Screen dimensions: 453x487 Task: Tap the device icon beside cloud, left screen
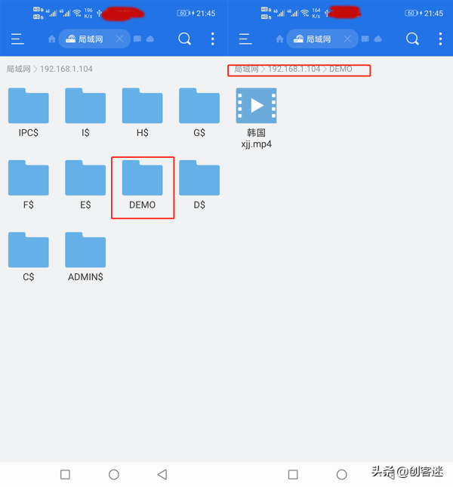(x=137, y=39)
